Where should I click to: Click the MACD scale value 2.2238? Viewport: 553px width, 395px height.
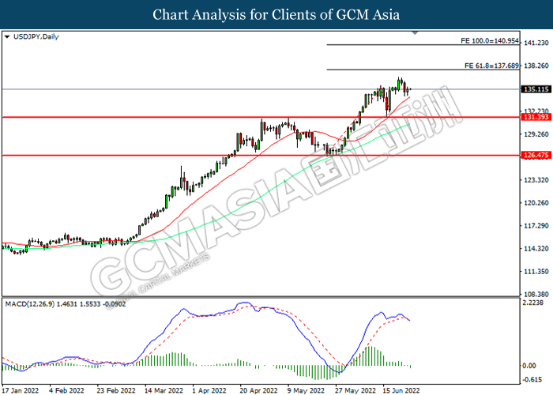(533, 303)
